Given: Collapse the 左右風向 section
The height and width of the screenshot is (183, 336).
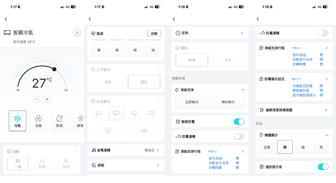Looking at the screenshot, I should click(159, 101).
